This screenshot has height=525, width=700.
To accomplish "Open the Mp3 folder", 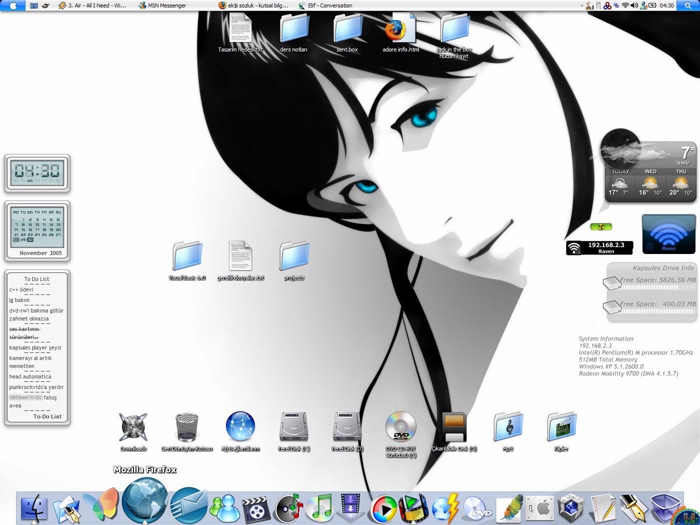I will 508,431.
